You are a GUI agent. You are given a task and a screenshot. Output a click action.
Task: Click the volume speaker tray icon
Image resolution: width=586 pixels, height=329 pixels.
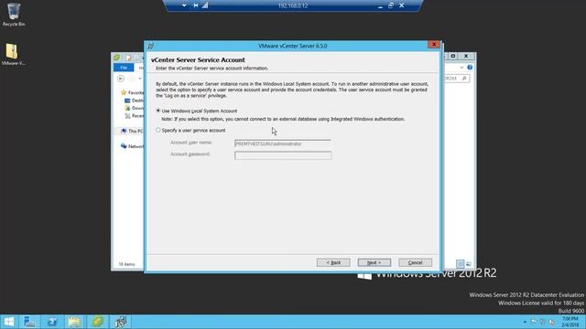(x=551, y=322)
